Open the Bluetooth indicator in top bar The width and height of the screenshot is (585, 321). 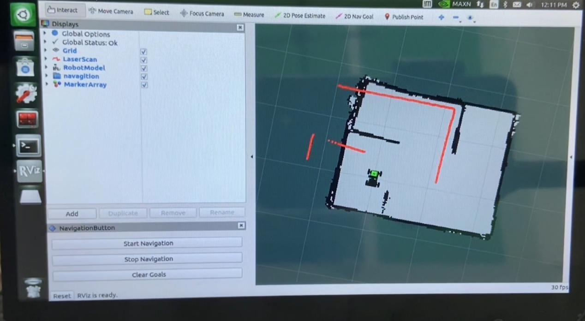[x=505, y=5]
